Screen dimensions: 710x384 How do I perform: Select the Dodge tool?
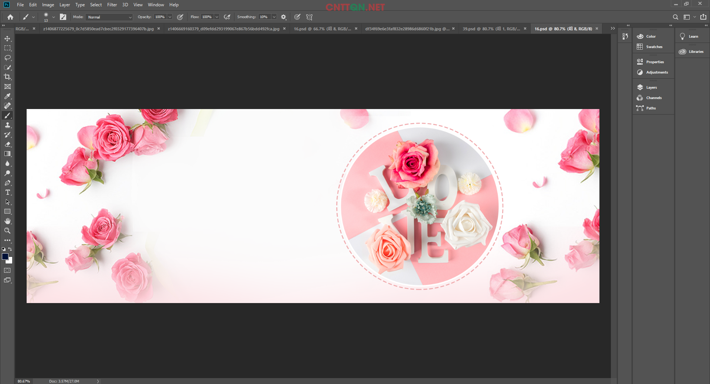point(7,173)
